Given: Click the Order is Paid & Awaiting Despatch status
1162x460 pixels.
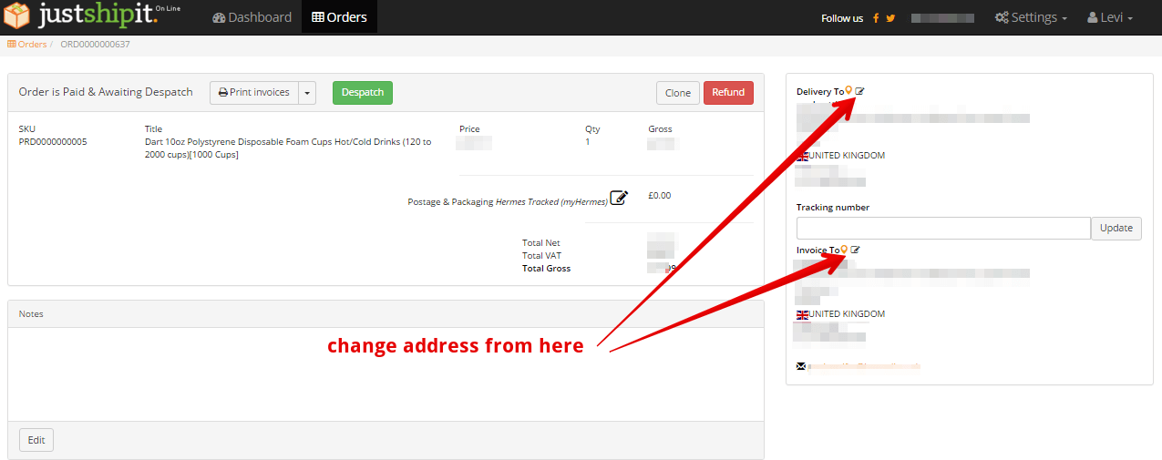Looking at the screenshot, I should point(106,92).
